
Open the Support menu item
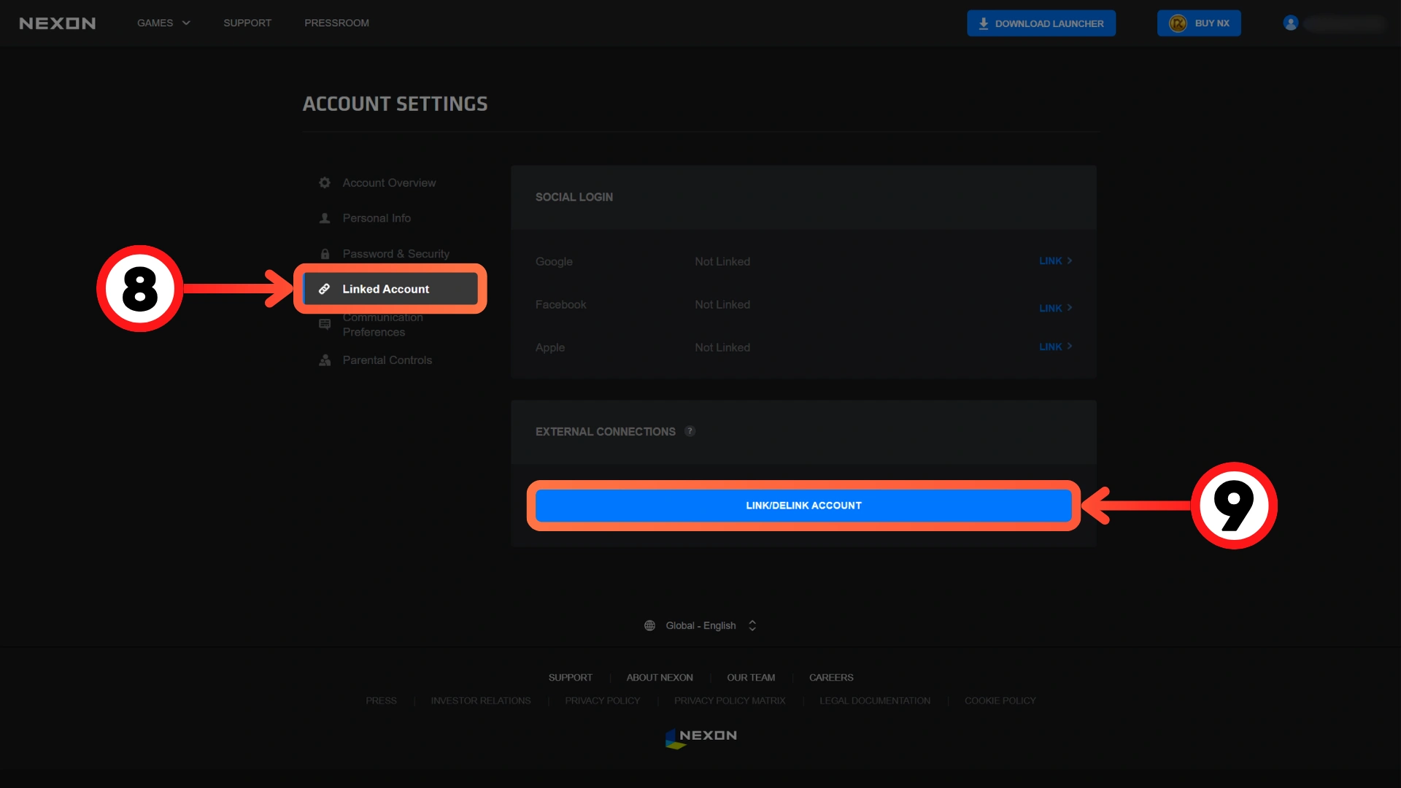click(x=247, y=23)
